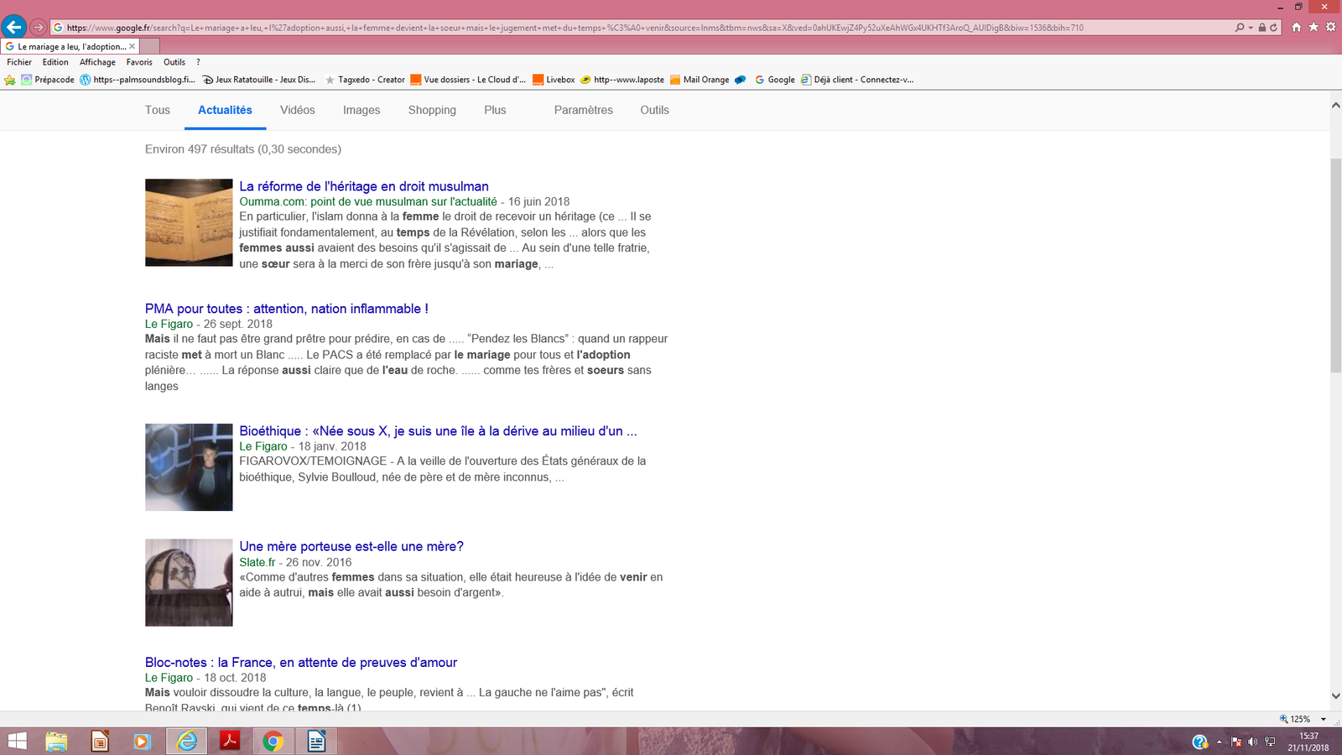Open 'Une mère porteuse est-elle une mère?' link
1342x755 pixels.
tap(351, 546)
